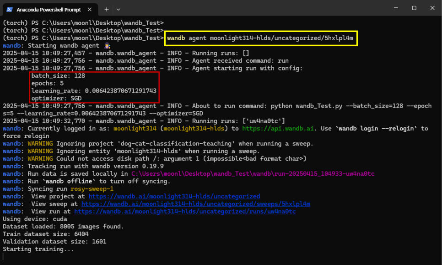
Task: Click 'Dataset loaded: 8005 images found.' line
Action: pos(64,227)
